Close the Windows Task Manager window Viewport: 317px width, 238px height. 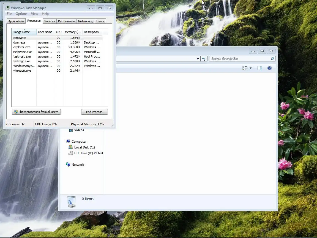click(x=109, y=8)
